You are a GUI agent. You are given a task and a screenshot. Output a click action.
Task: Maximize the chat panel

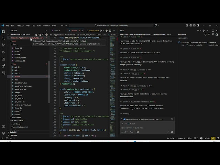(x=213, y=31)
